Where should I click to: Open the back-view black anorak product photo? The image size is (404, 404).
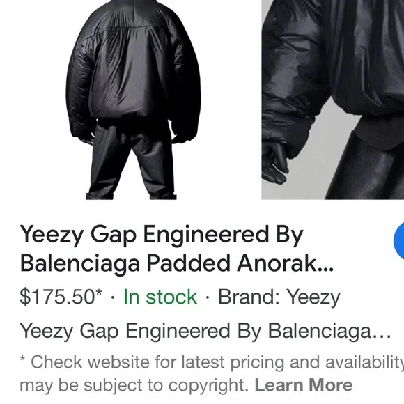[x=133, y=100]
